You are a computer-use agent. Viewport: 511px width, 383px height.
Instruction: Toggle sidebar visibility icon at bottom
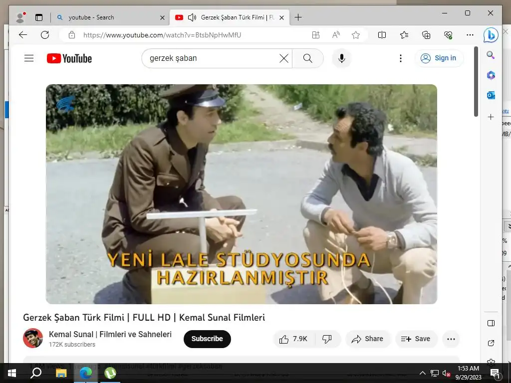point(491,323)
